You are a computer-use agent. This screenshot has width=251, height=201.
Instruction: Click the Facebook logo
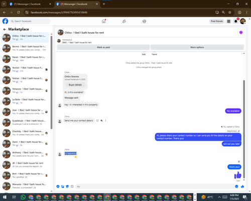pyautogui.click(x=5, y=21)
